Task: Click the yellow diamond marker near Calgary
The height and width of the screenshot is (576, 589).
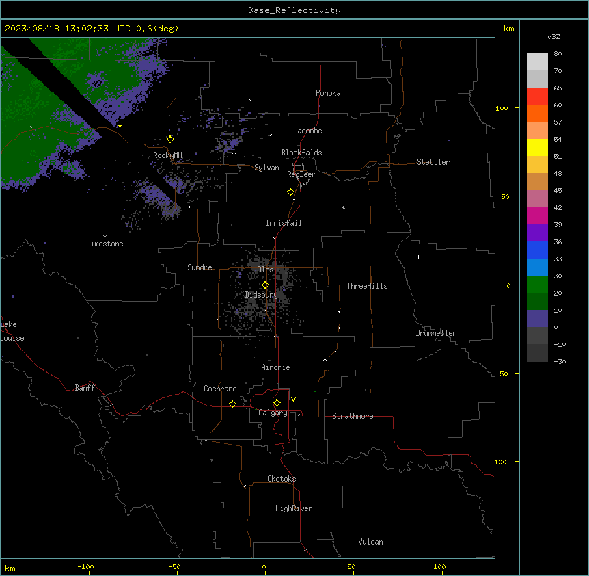Action: [277, 403]
